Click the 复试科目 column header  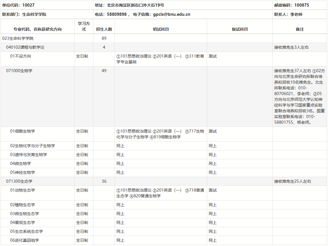239,29
